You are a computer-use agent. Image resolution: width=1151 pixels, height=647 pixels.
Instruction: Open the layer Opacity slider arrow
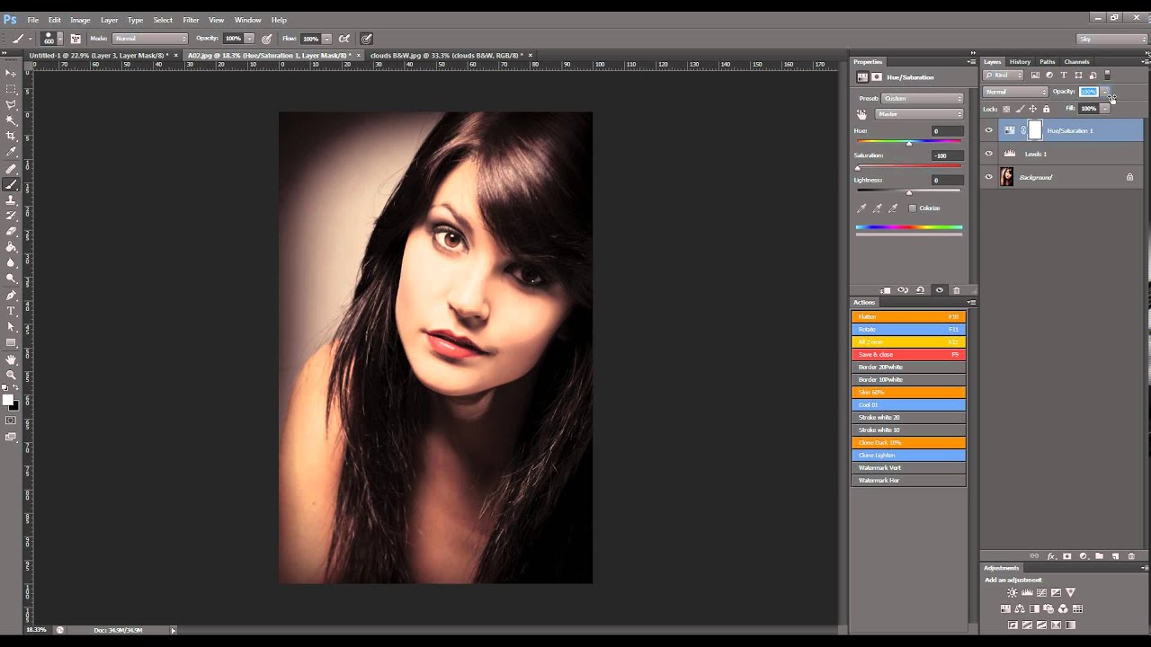pyautogui.click(x=1105, y=92)
